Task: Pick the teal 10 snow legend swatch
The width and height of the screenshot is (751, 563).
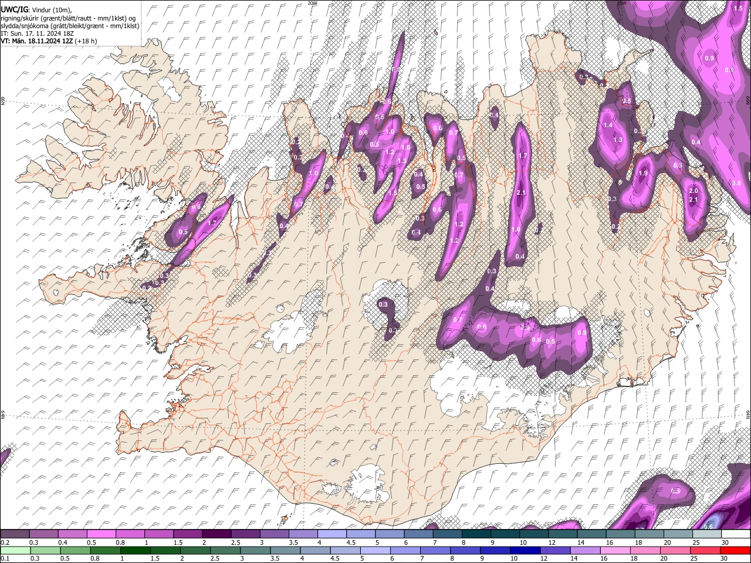Action: 534,534
